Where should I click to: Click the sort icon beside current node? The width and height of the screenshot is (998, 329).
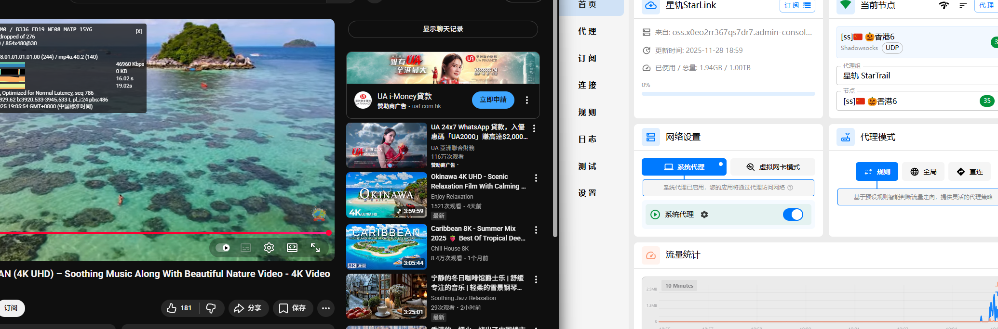pos(963,5)
